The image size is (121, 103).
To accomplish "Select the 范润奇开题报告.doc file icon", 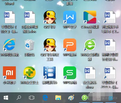I will coord(30,17).
